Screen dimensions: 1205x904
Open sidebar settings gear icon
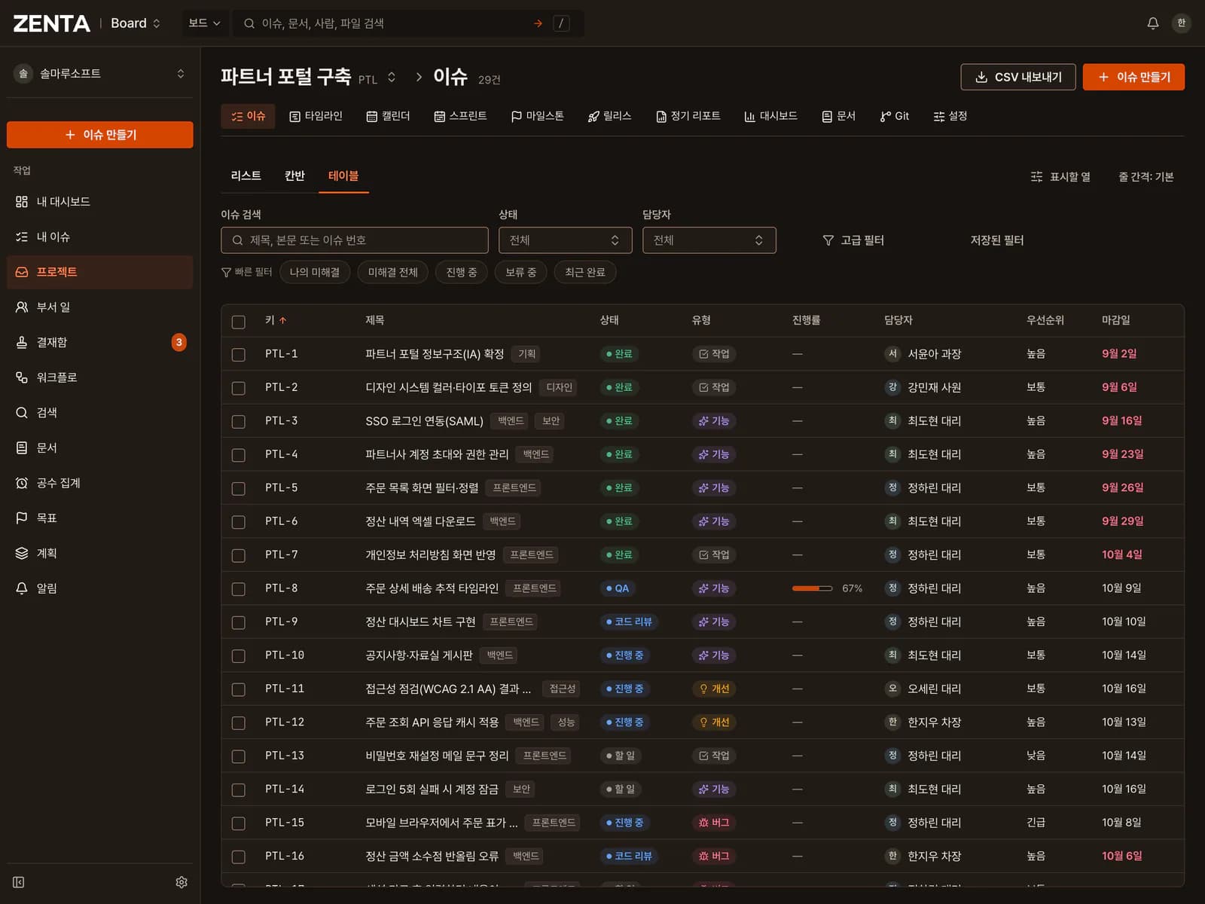click(x=182, y=882)
